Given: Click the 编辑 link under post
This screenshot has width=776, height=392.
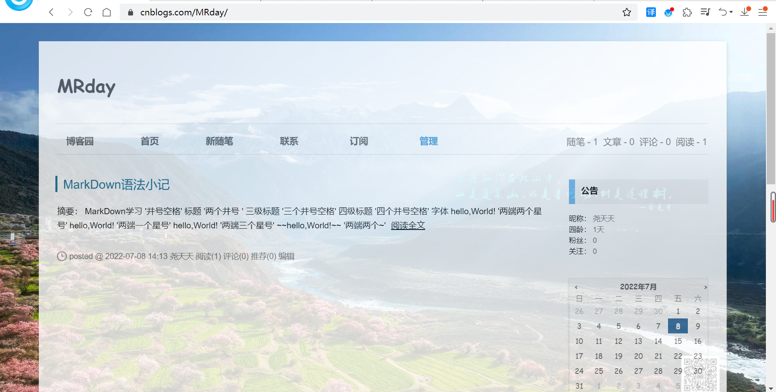Looking at the screenshot, I should click(x=286, y=256).
